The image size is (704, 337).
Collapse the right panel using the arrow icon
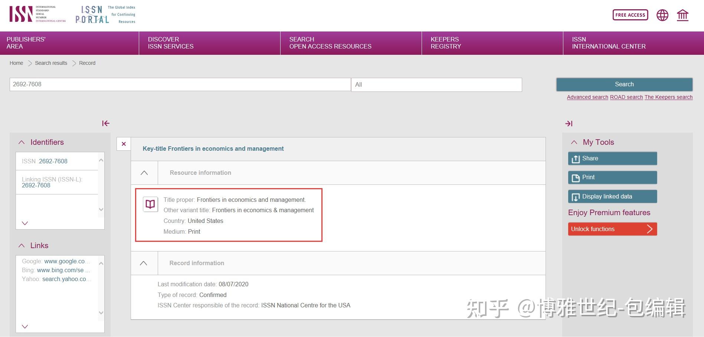(569, 123)
